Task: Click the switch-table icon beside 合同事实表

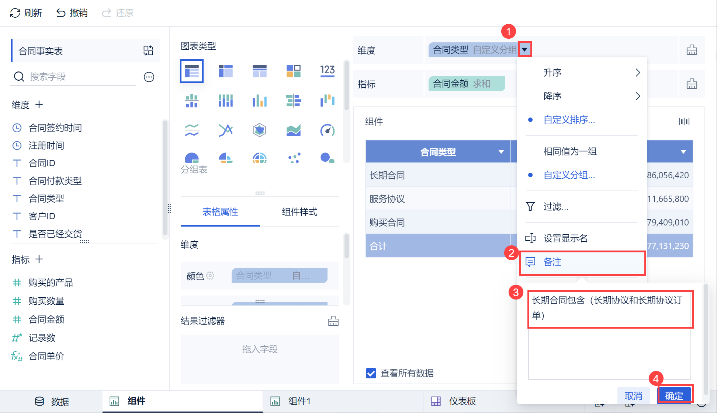Action: [x=148, y=50]
